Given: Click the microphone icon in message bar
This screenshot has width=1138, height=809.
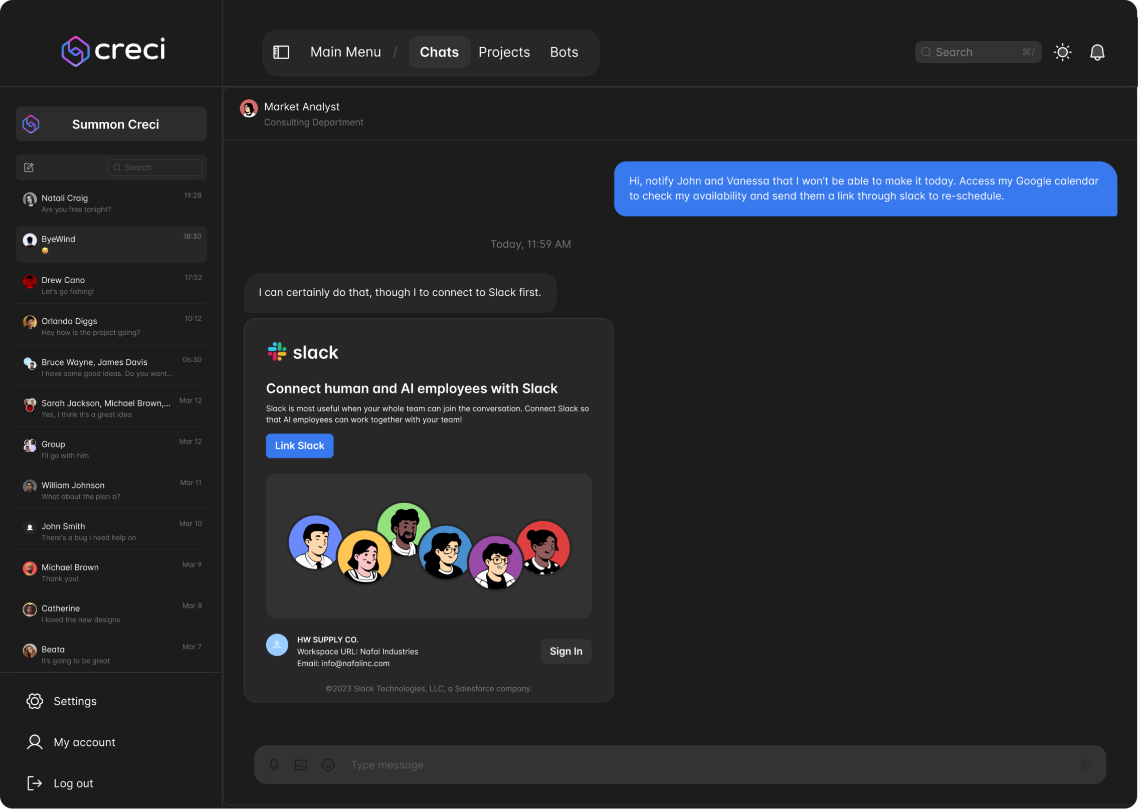Looking at the screenshot, I should pyautogui.click(x=274, y=764).
